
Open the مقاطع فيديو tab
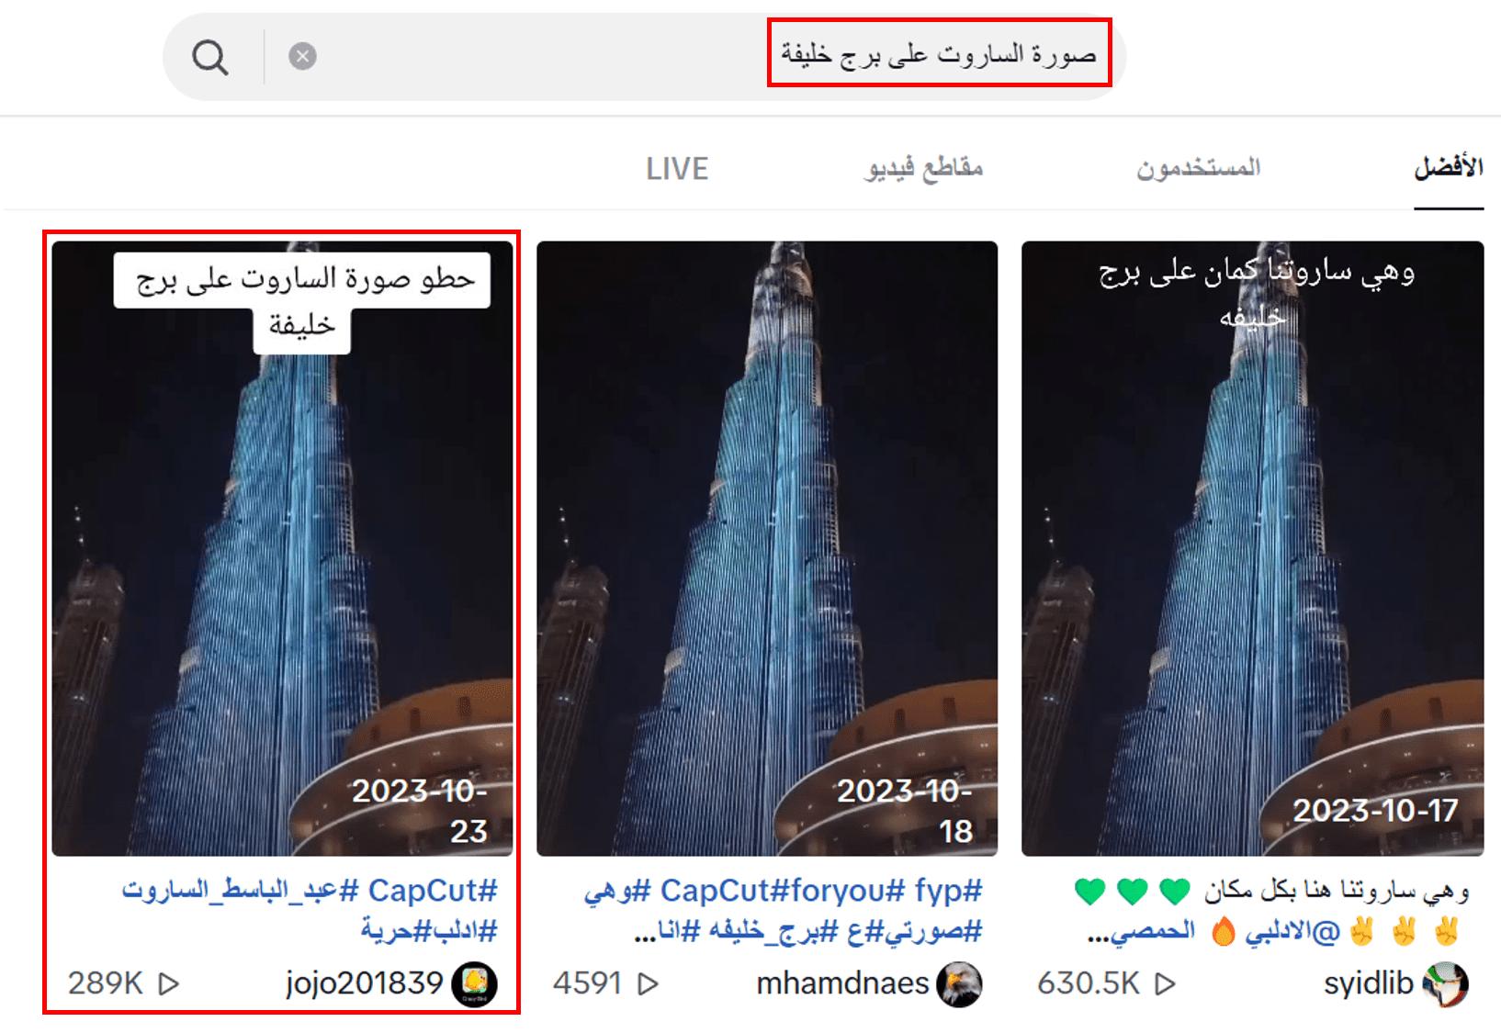923,168
